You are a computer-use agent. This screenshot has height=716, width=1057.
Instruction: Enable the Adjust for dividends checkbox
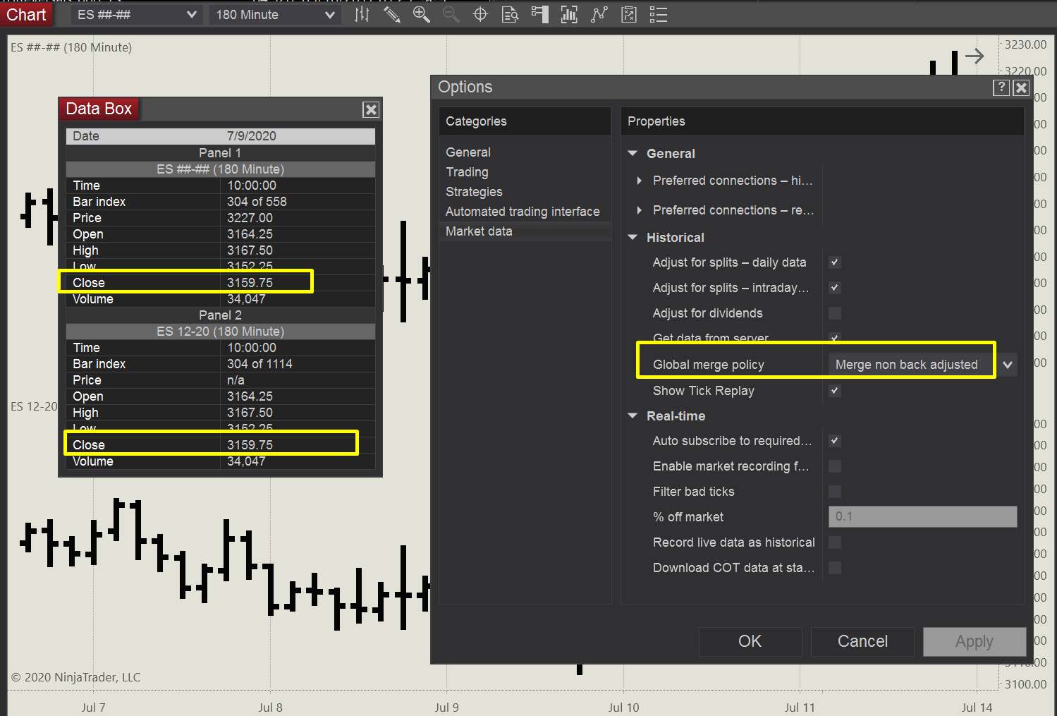click(x=835, y=313)
